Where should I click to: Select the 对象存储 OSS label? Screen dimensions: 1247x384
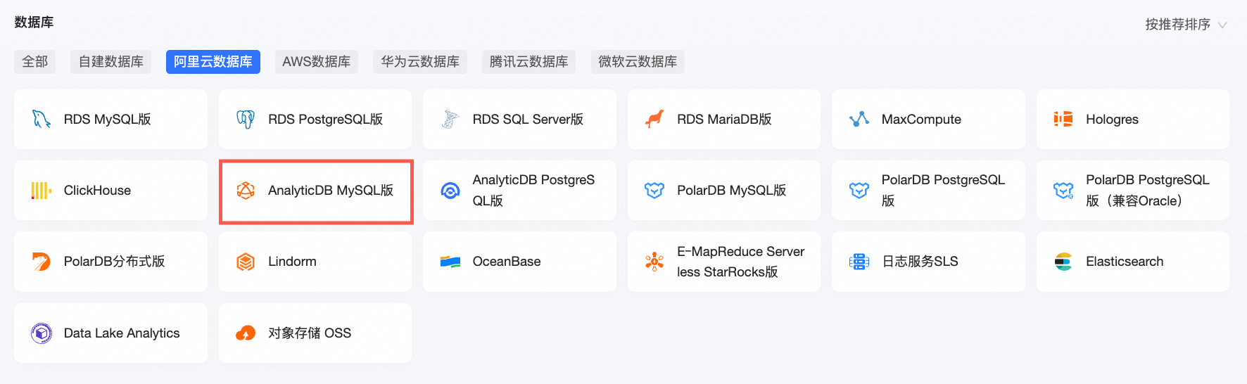coord(310,333)
